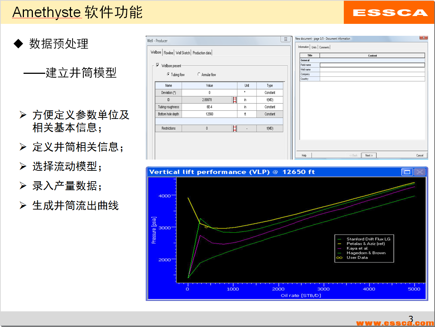Uncheck the Wellbore present checkbox
Image resolution: width=435 pixels, height=327 pixels.
coord(158,65)
